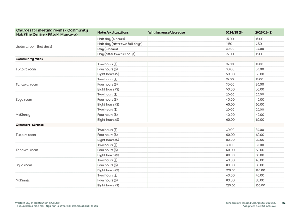The height and width of the screenshot is (212, 300).
Task: Click the "Charges for meeting rooms" table title
Action: [52, 32]
